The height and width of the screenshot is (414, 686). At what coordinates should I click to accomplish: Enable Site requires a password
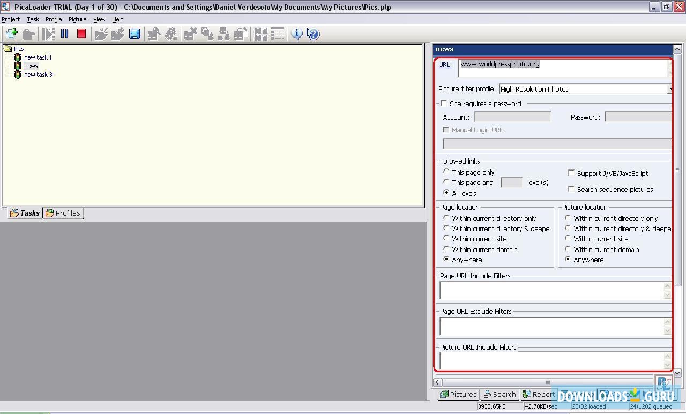coord(444,103)
